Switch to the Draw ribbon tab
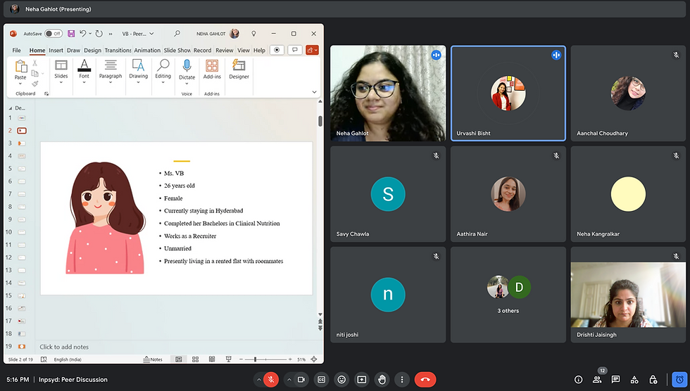 [x=73, y=51]
